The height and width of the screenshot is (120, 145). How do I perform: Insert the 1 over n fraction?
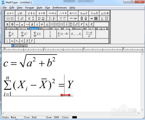[x=50, y=34]
